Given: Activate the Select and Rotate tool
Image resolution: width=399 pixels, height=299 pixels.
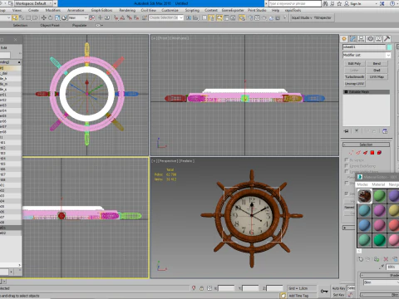Looking at the screenshot, I should (51, 17).
